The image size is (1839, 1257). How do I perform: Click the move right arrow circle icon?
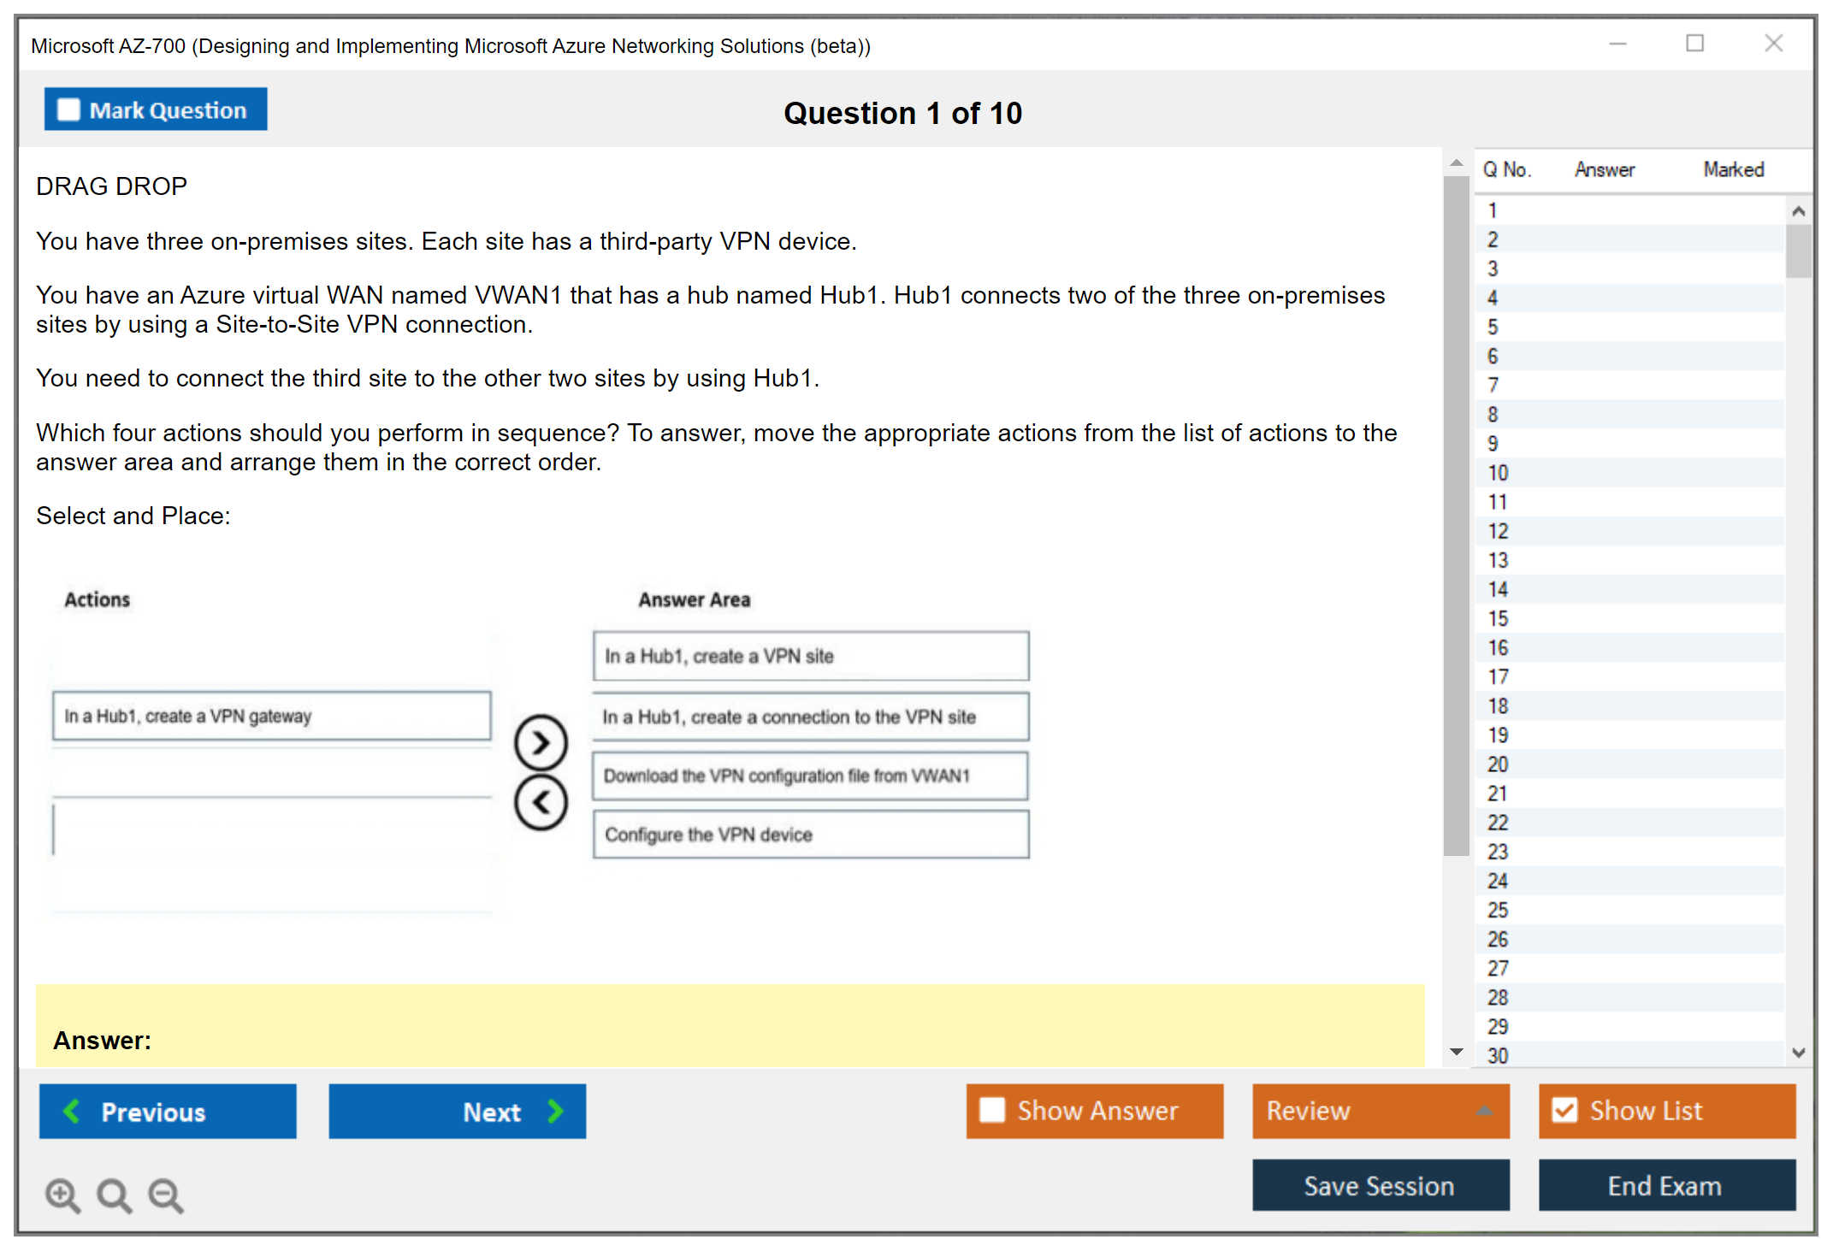(541, 742)
